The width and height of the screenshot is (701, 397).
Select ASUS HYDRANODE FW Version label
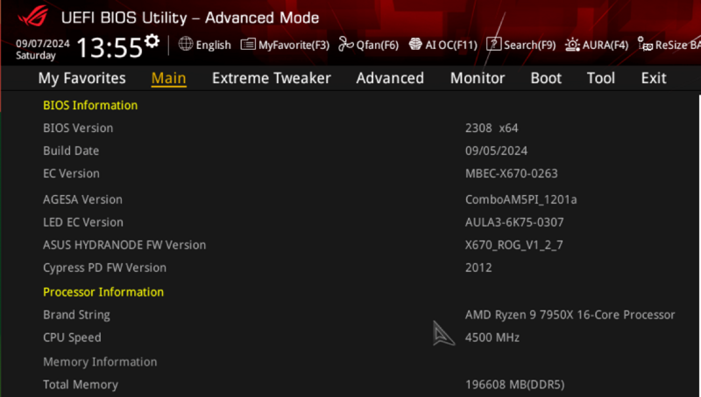[x=124, y=245]
